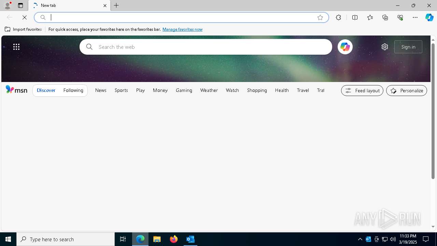Viewport: 437px width, 246px height.
Task: Open the Health section
Action: pos(282,90)
